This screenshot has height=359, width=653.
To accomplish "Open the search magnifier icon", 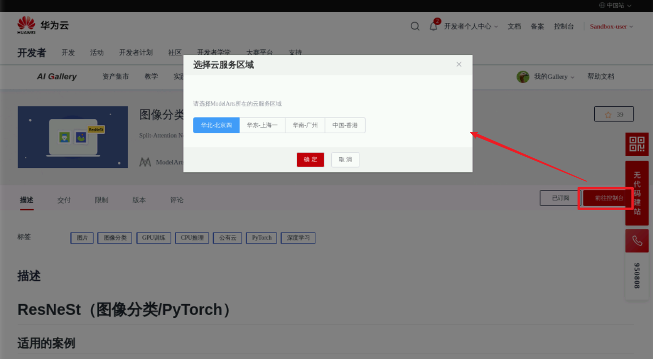I will coord(415,26).
